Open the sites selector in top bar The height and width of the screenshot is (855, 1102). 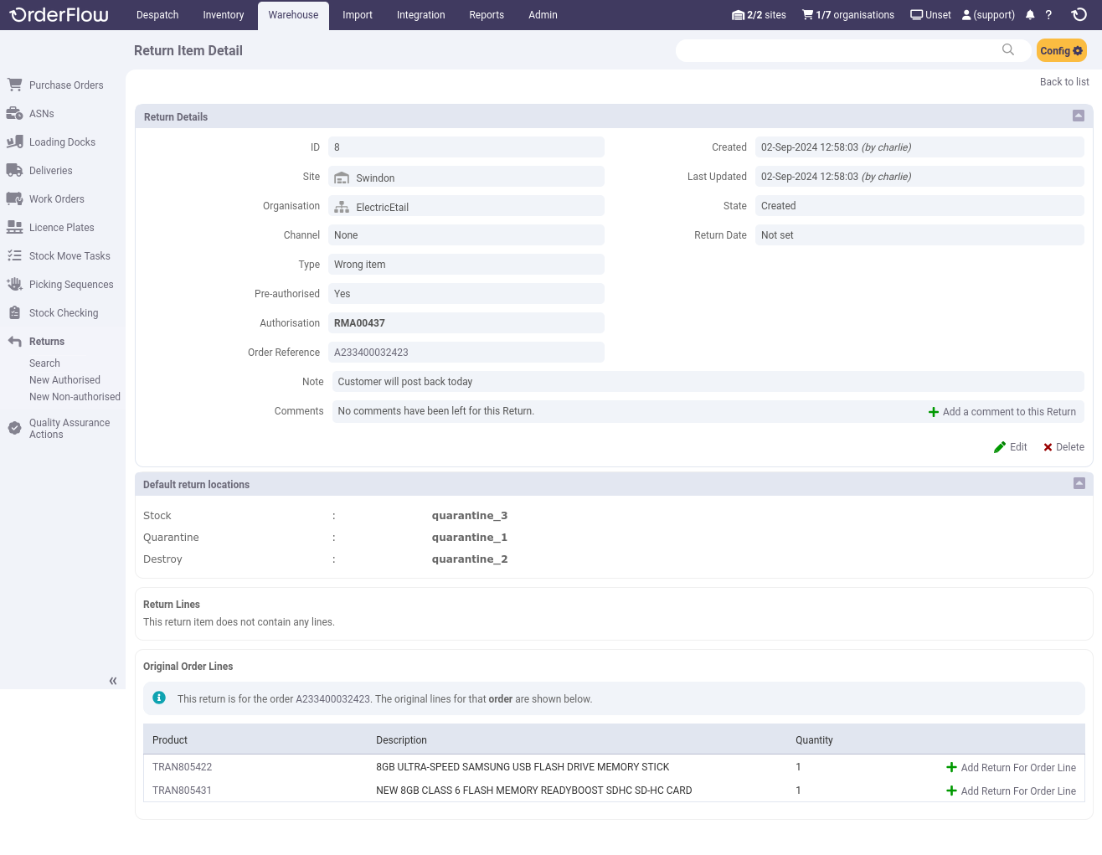pos(759,15)
